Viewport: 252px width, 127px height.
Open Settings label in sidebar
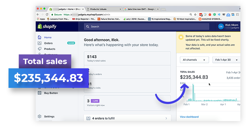click(49, 117)
